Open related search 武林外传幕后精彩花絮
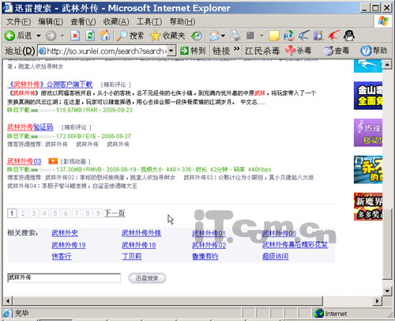This screenshot has height=321, width=395. [295, 245]
